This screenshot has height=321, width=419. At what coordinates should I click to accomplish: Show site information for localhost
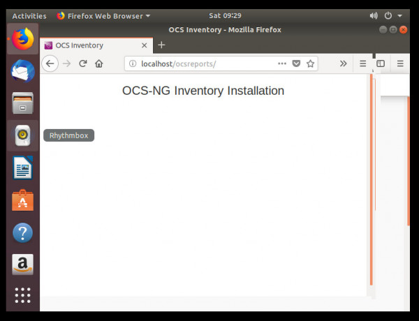tap(133, 64)
